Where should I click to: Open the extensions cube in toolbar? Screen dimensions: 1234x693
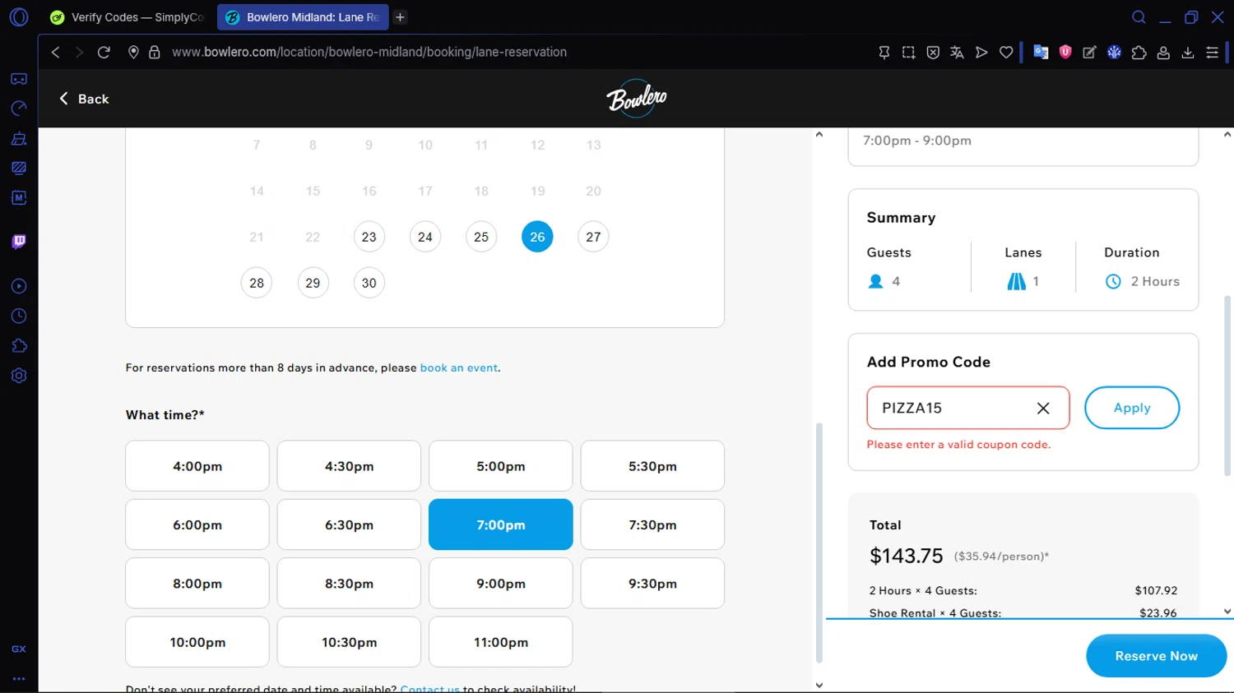point(1139,52)
